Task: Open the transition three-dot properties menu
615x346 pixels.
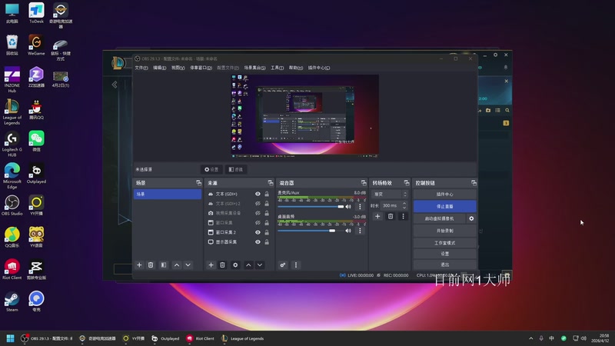Action: pyautogui.click(x=403, y=217)
